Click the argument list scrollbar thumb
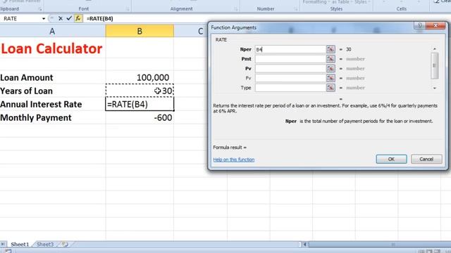Viewport: 451px width, 253px height. point(435,65)
